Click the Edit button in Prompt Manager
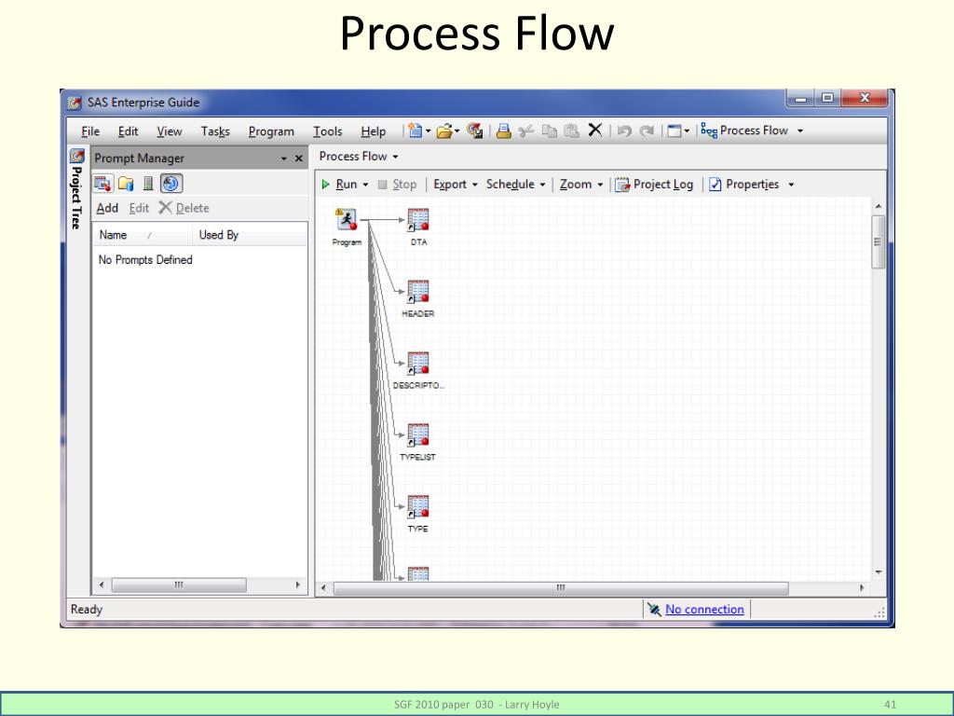The image size is (954, 716). pos(139,208)
